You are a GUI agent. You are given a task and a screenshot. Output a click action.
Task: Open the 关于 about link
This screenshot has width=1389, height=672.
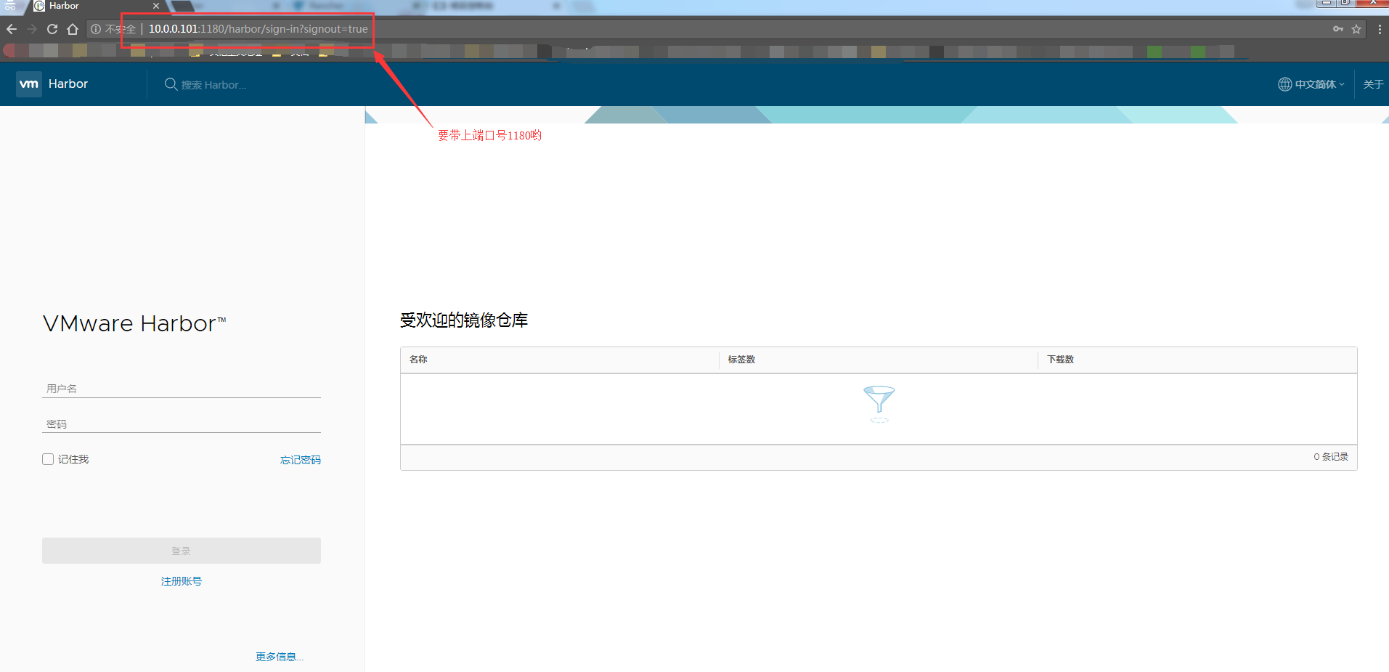coord(1373,84)
